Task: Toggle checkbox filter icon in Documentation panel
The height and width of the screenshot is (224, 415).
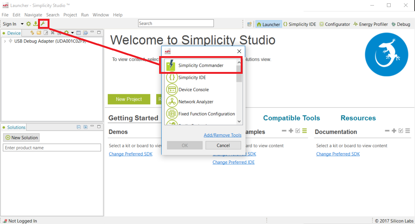Action: click(401, 131)
